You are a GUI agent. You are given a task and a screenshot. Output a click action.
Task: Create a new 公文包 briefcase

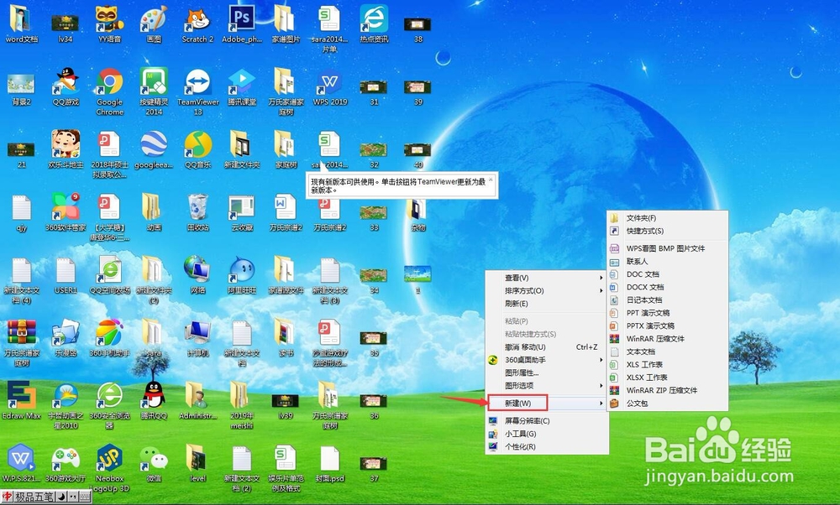click(668, 403)
